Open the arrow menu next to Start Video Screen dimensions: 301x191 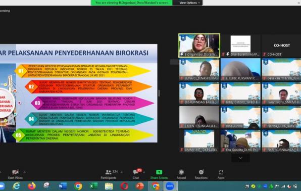tap(25, 172)
